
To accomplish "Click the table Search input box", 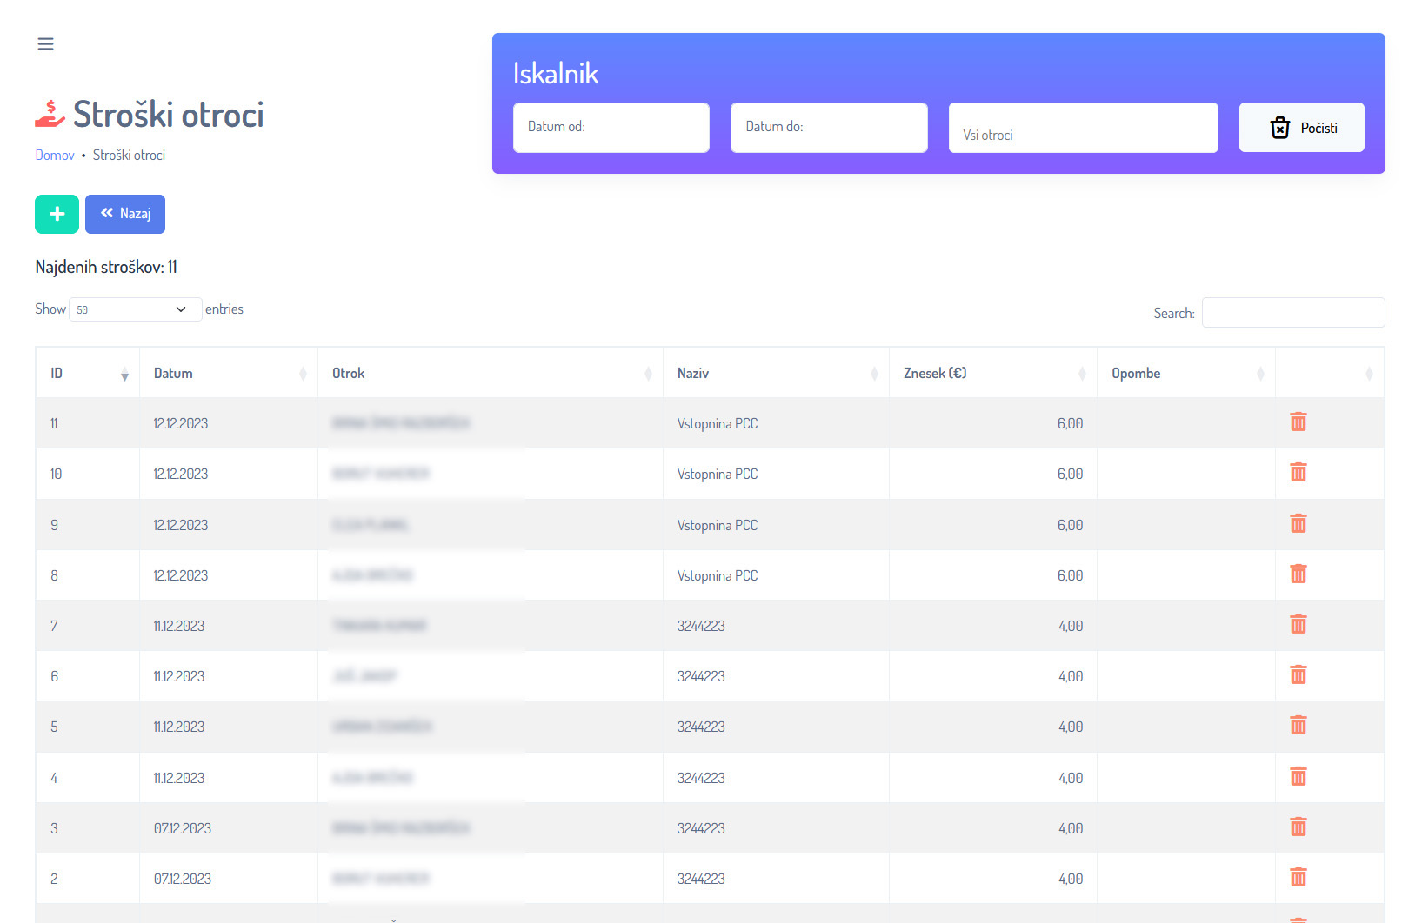I will click(1292, 313).
